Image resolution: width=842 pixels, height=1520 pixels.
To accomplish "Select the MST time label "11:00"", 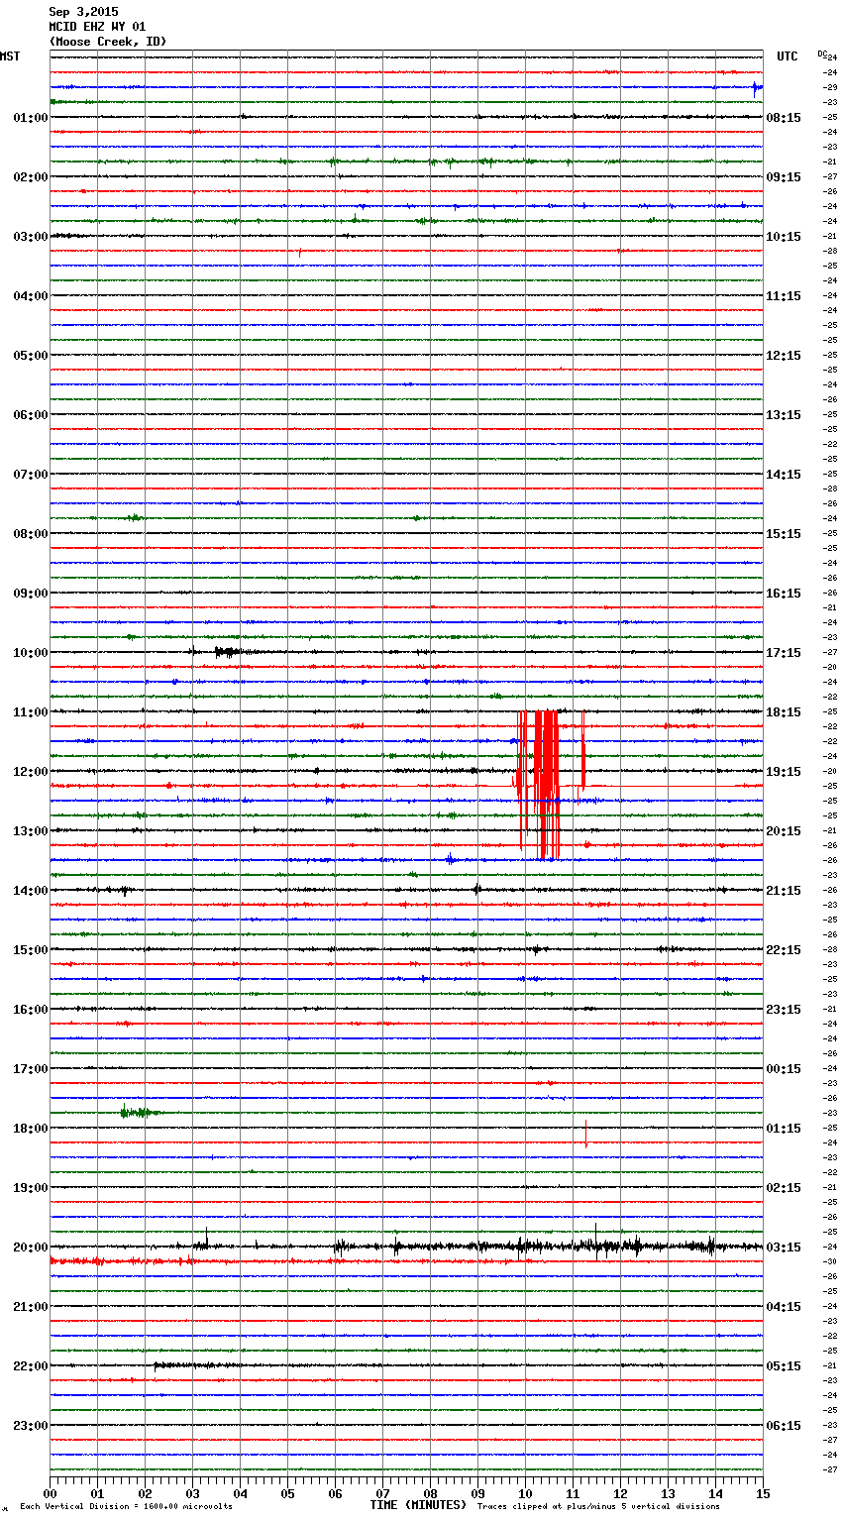I will point(31,712).
